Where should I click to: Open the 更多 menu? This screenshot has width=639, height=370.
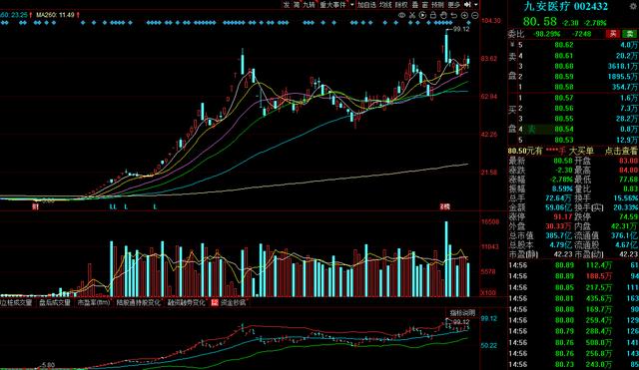[x=453, y=4]
